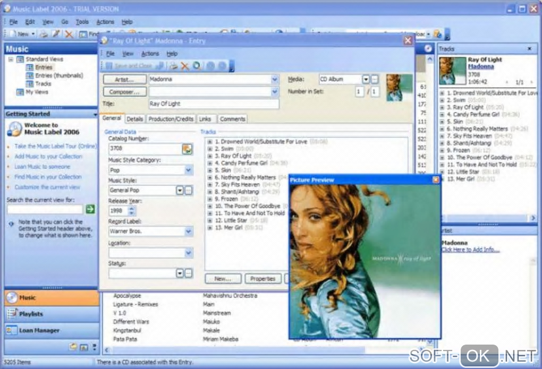Click the Madonna artist link in Tracks panel

481,67
